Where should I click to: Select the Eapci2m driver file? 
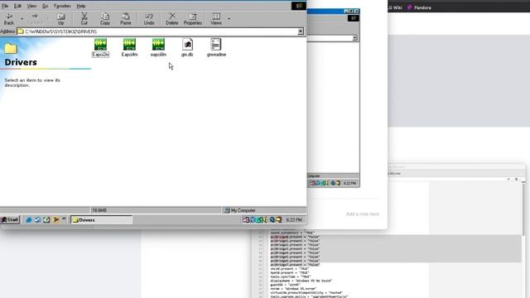(x=100, y=48)
